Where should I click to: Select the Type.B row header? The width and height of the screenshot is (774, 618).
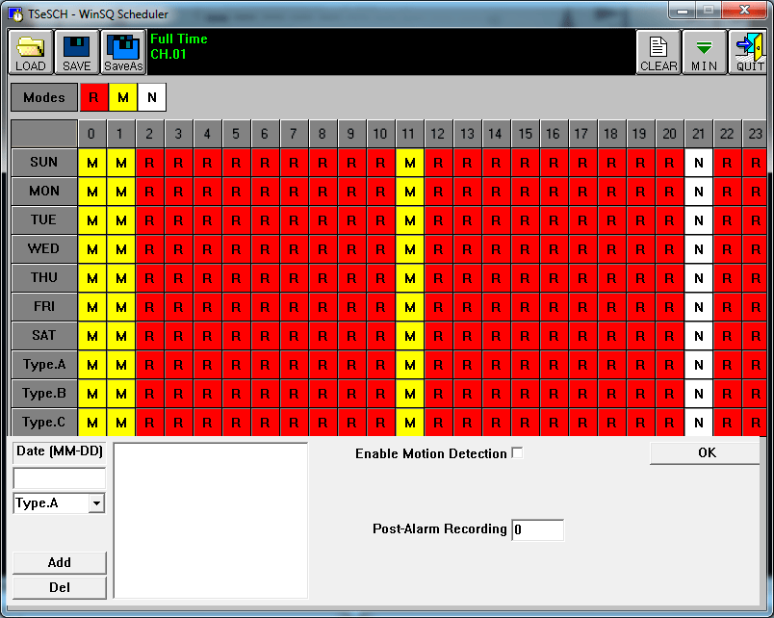tap(44, 394)
